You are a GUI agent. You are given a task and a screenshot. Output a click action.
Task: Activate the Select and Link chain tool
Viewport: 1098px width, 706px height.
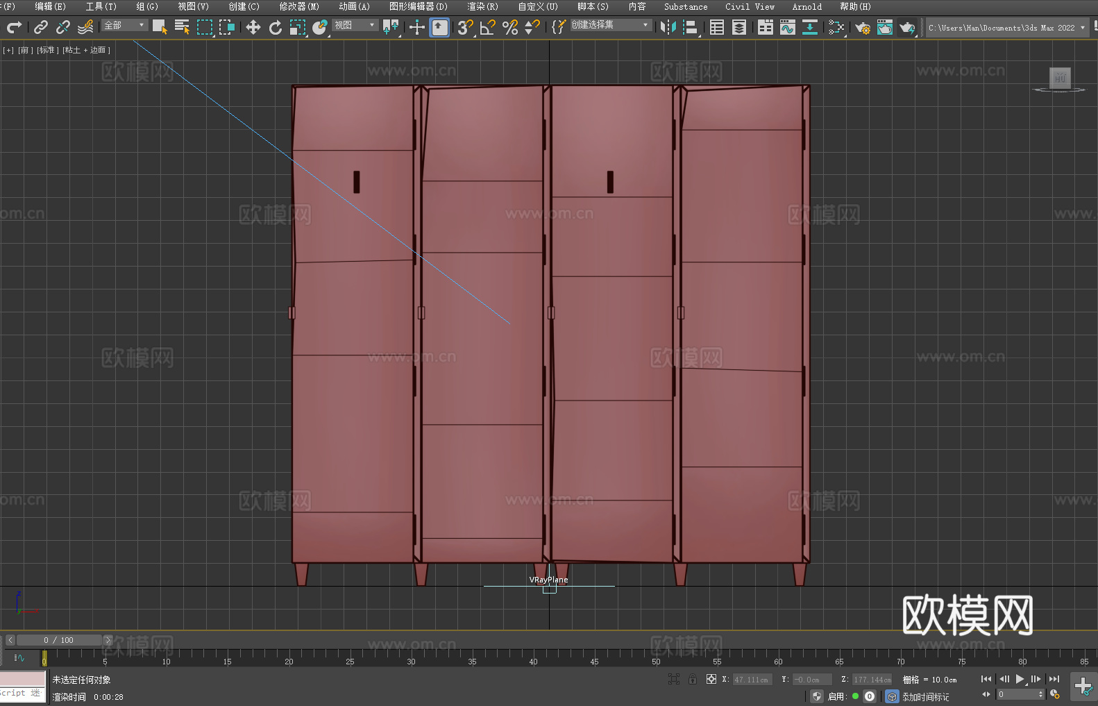coord(41,27)
